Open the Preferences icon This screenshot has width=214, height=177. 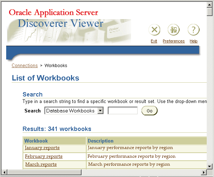[174, 30]
